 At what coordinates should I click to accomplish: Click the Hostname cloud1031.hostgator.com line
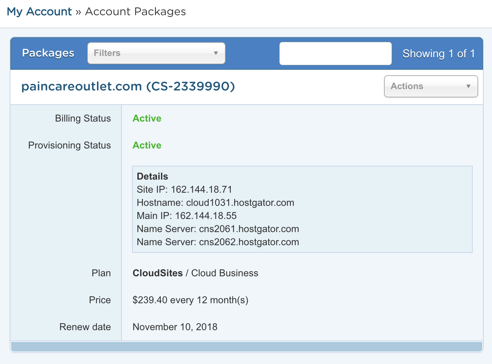[x=215, y=203]
